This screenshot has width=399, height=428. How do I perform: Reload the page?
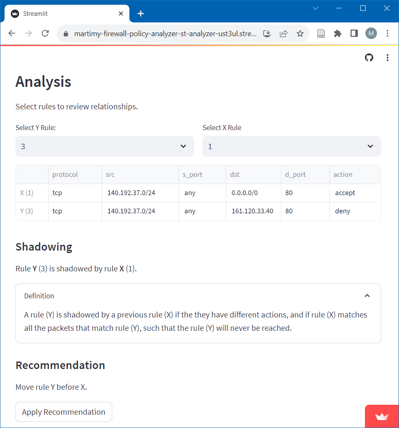[x=45, y=33]
